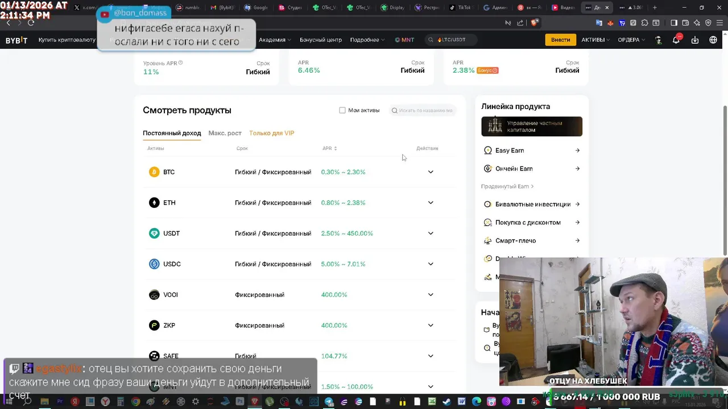Click the USDT coin icon
Image resolution: width=728 pixels, height=409 pixels.
pyautogui.click(x=154, y=233)
